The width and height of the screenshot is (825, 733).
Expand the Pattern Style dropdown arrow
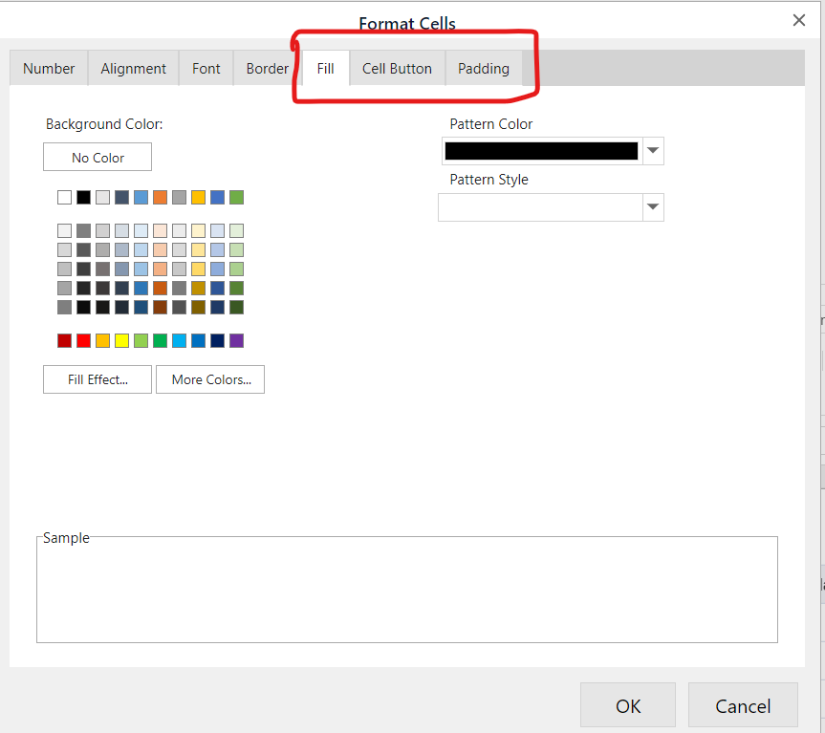tap(654, 207)
